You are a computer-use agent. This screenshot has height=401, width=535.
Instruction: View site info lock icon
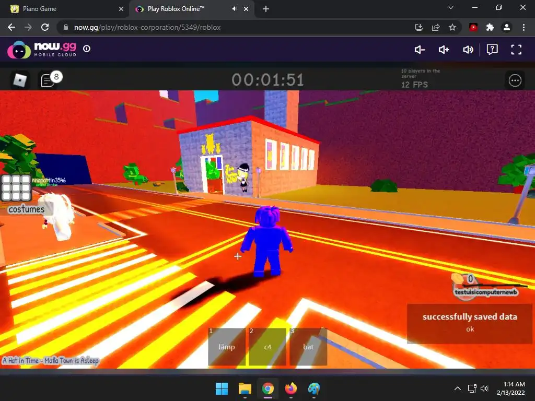tap(66, 27)
